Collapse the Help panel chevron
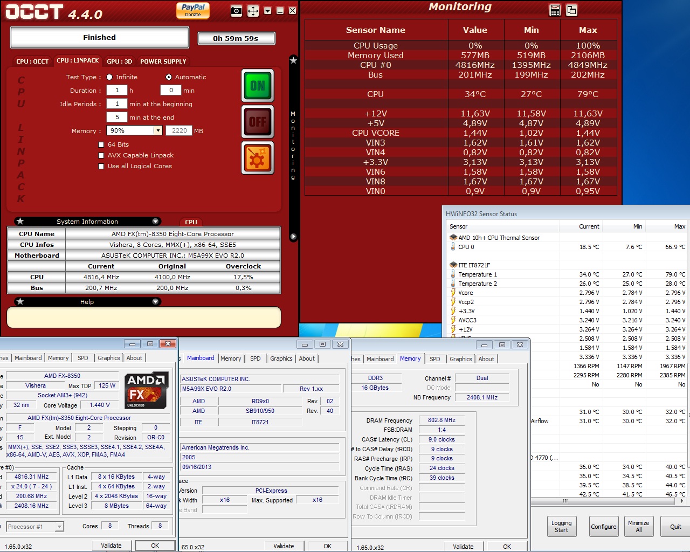Image resolution: width=690 pixels, height=552 pixels. pyautogui.click(x=155, y=301)
